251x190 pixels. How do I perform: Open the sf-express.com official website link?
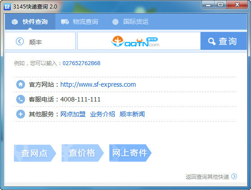coord(98,84)
